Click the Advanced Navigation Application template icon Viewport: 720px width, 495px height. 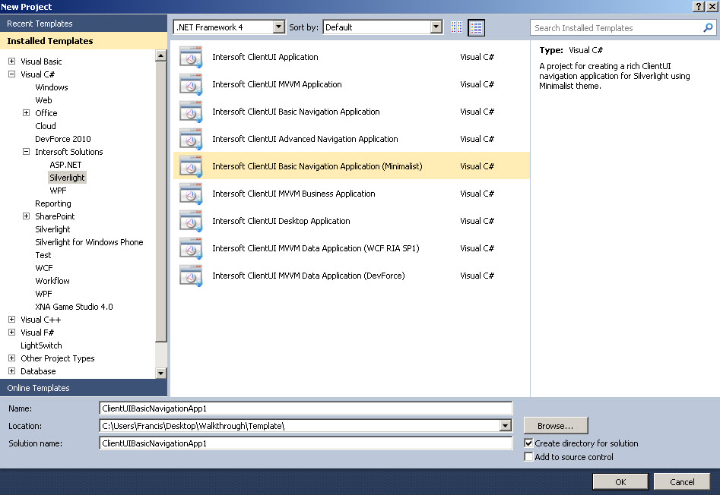click(191, 139)
